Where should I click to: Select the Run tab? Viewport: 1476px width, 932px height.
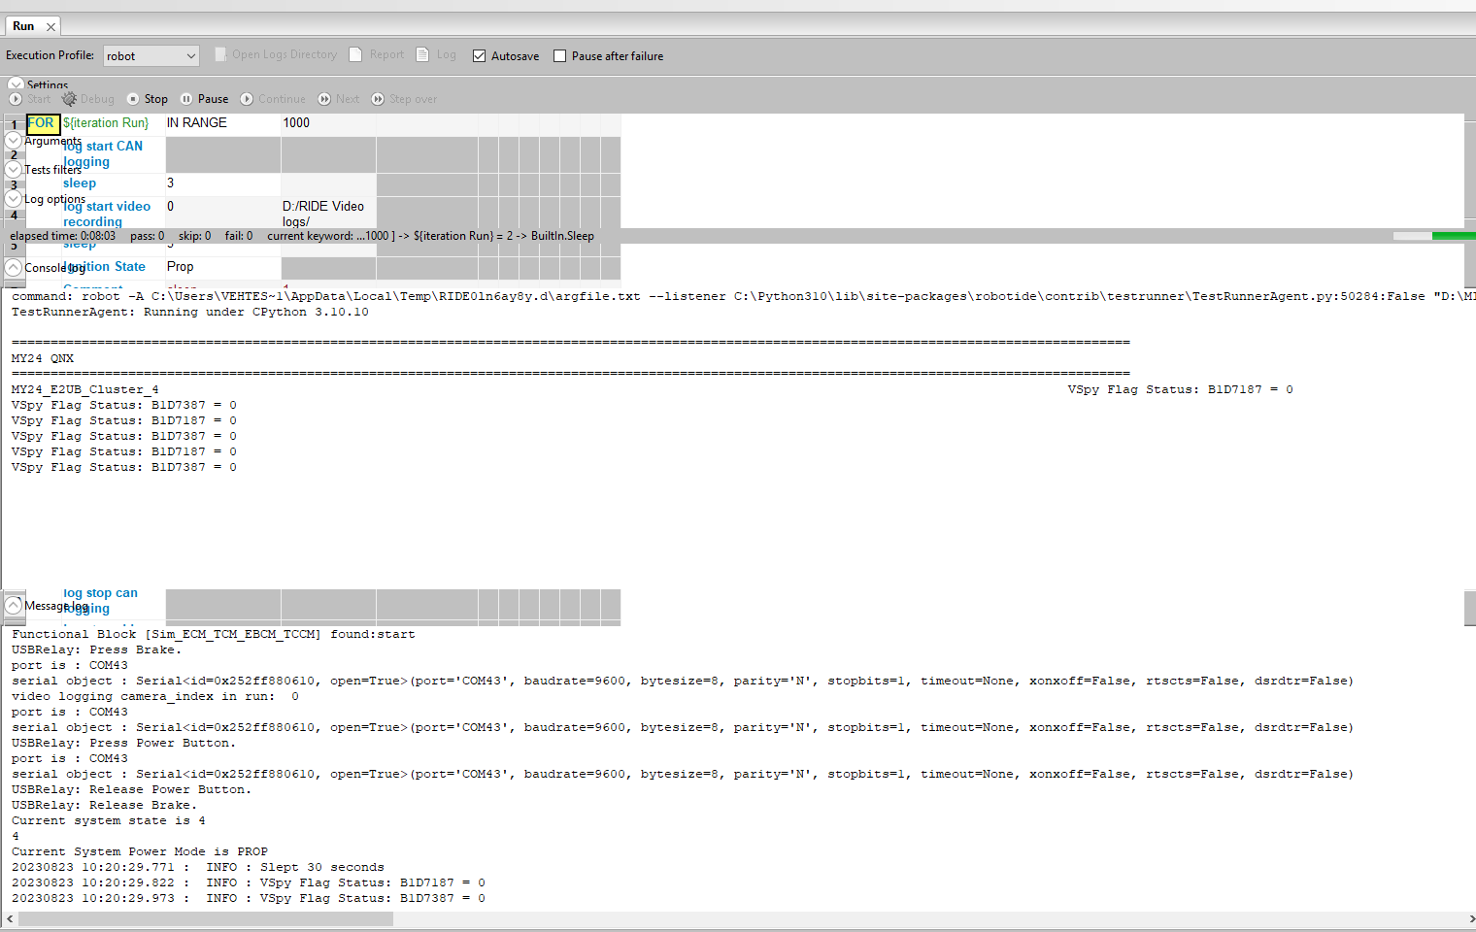coord(21,26)
